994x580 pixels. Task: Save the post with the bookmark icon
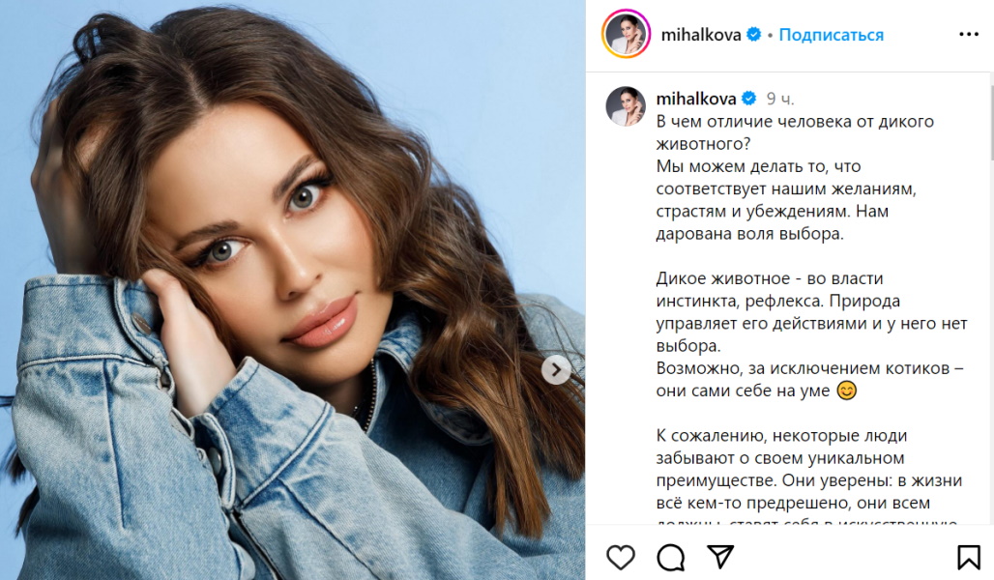(969, 557)
